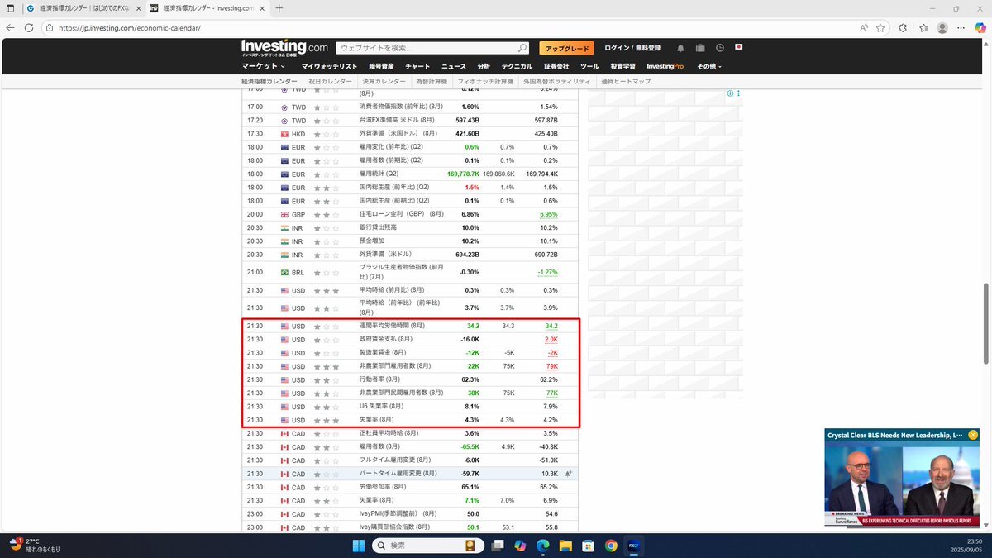
Task: Click the clock icon in site header
Action: tap(720, 48)
